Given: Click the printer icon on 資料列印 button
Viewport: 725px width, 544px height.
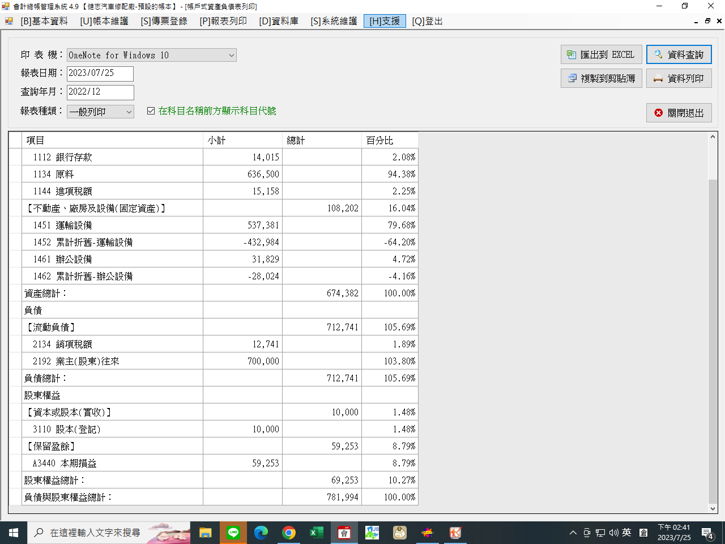Looking at the screenshot, I should coord(658,78).
